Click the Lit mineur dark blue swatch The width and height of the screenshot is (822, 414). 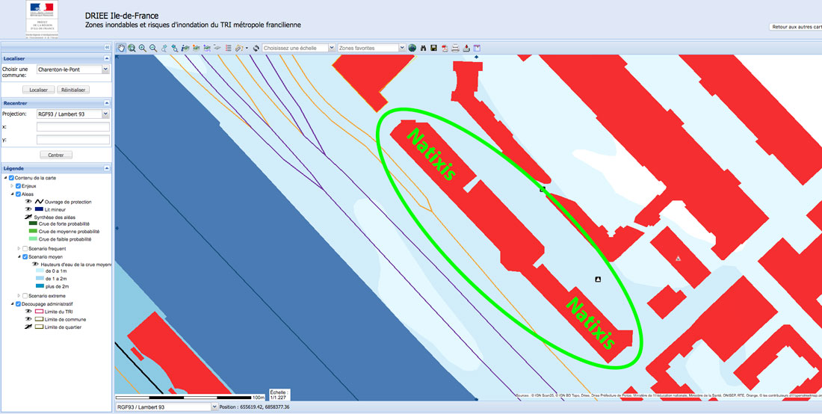[x=39, y=209]
